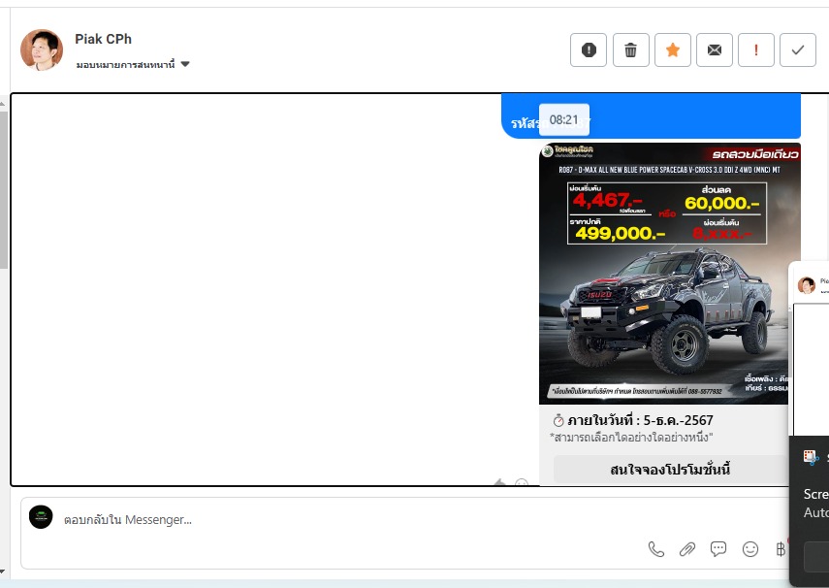The height and width of the screenshot is (588, 829).
Task: Click the down scroll arrow at bottom left
Action: coord(3,572)
